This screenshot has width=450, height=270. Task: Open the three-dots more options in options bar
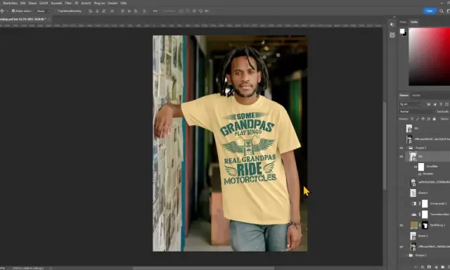coord(155,11)
